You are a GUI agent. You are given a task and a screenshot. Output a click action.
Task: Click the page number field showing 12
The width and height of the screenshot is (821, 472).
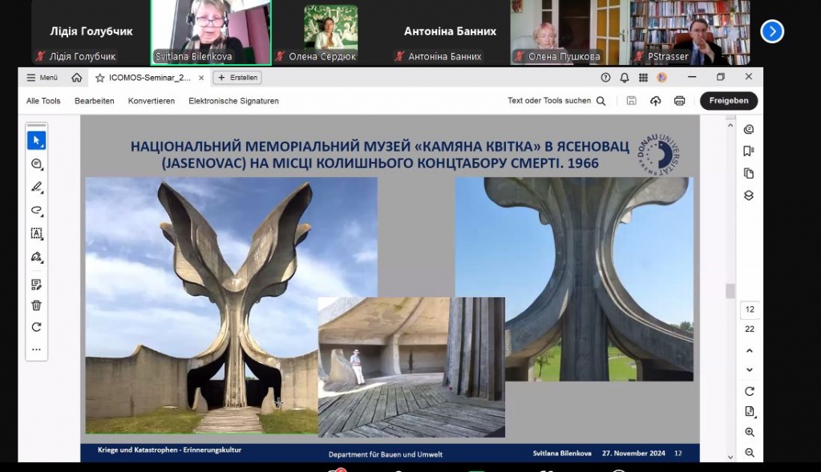[x=748, y=309]
